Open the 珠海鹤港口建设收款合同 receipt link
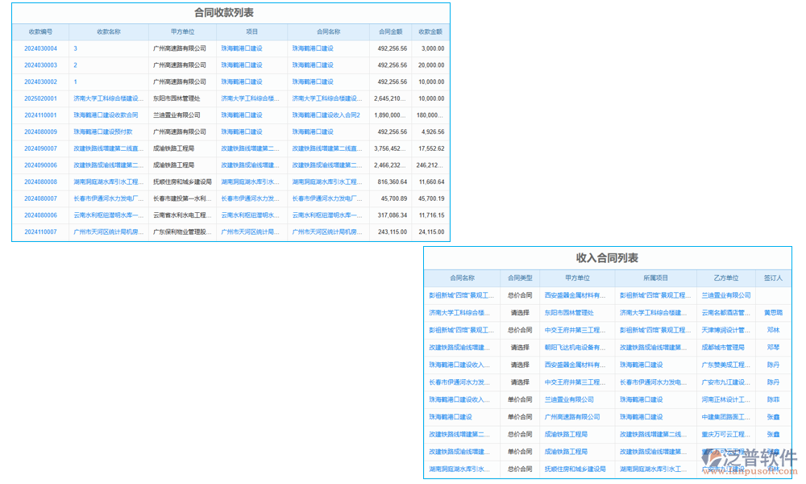Viewport: 806px width, 484px height. pyautogui.click(x=106, y=115)
